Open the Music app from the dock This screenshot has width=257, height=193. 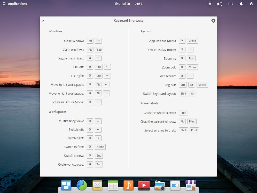[128, 185]
